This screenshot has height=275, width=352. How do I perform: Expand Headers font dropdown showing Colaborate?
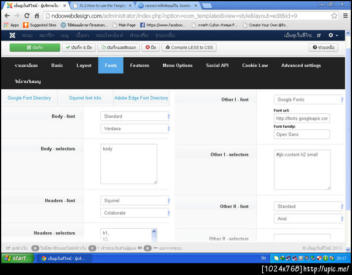(135, 213)
